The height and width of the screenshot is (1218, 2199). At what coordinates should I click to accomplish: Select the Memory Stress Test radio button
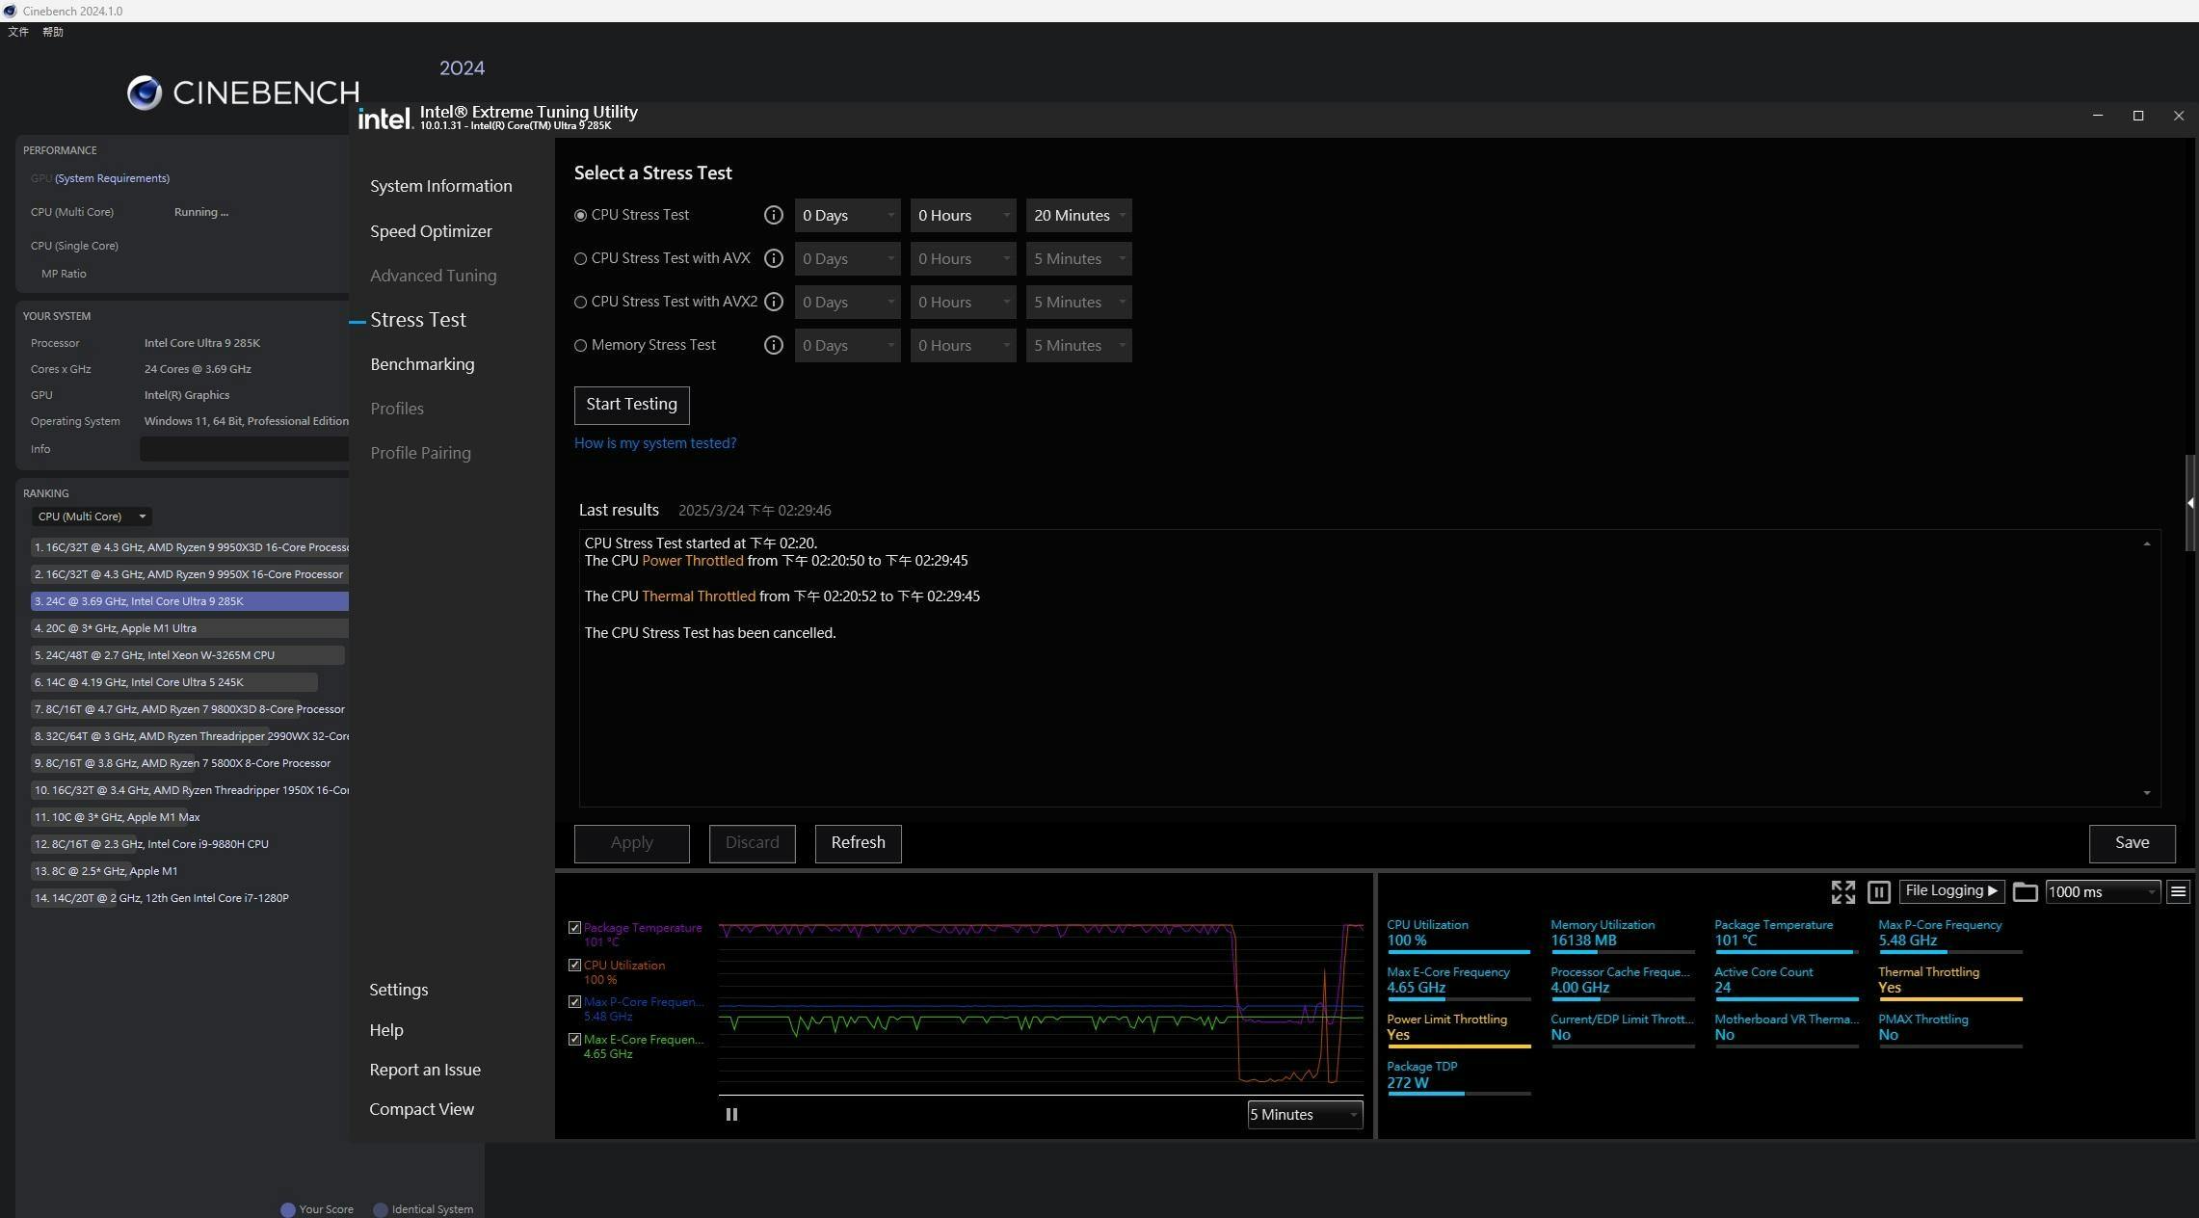click(x=580, y=345)
